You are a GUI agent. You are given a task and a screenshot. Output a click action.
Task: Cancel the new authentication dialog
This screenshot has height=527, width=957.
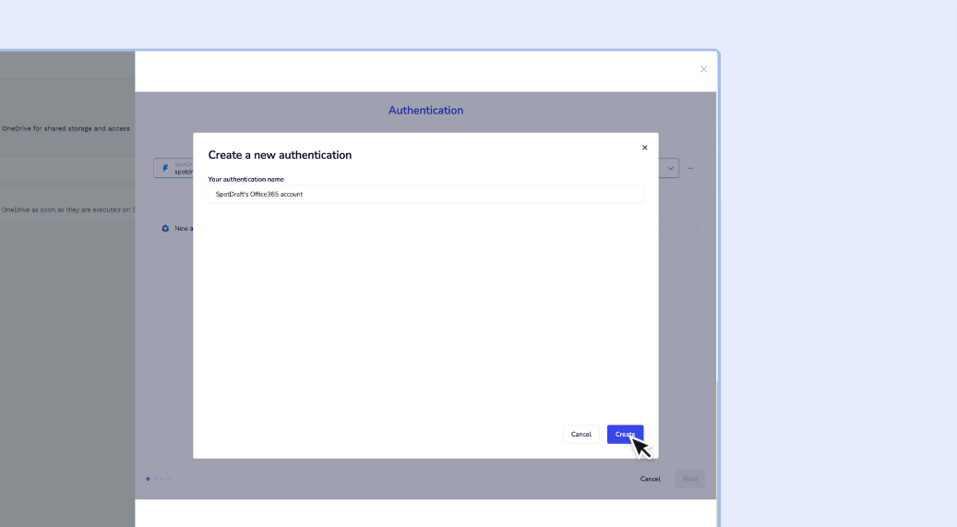pos(580,434)
